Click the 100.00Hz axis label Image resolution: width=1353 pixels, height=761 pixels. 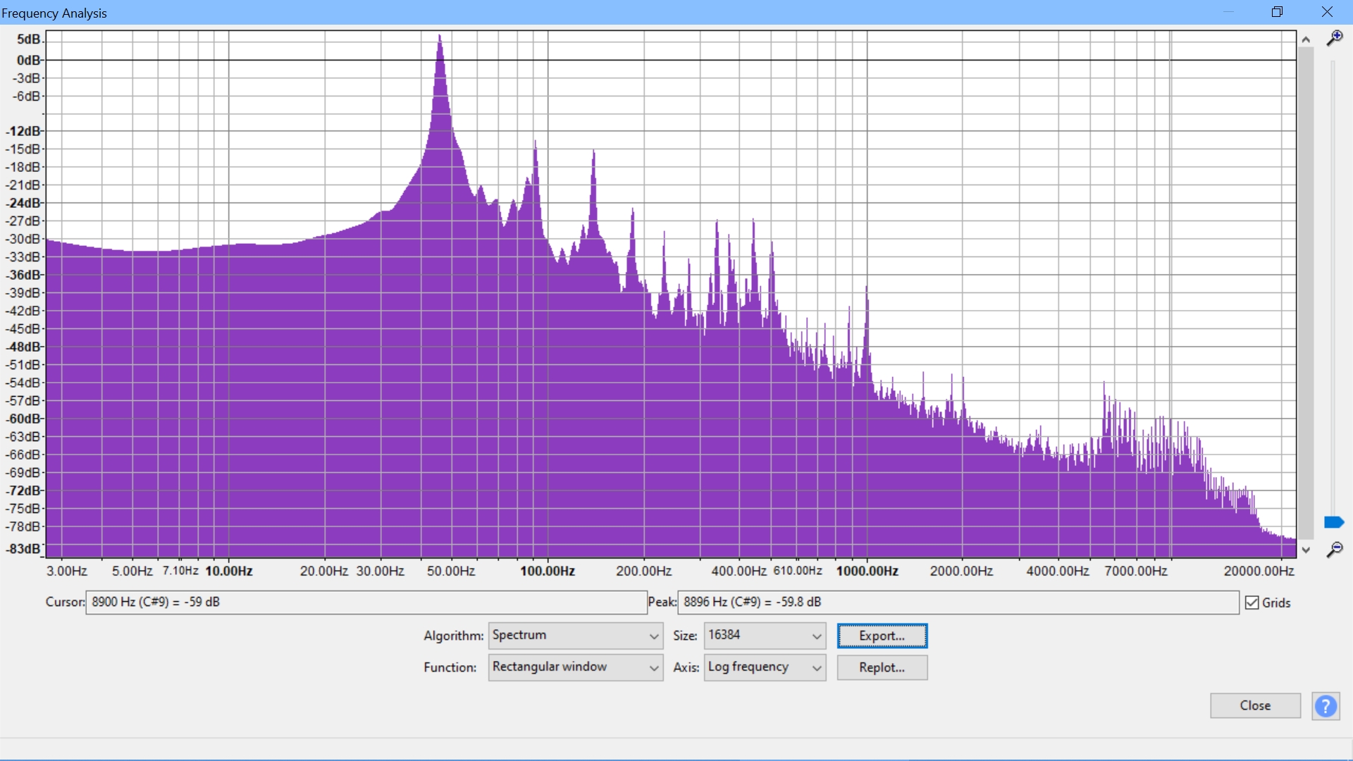point(548,571)
